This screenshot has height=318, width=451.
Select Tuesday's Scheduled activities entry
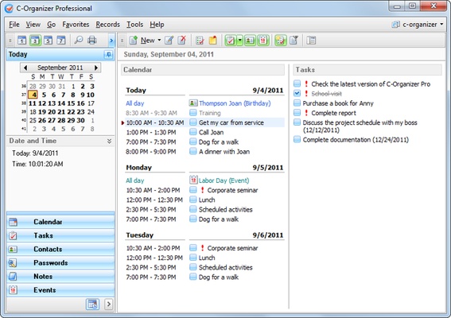coord(226,268)
